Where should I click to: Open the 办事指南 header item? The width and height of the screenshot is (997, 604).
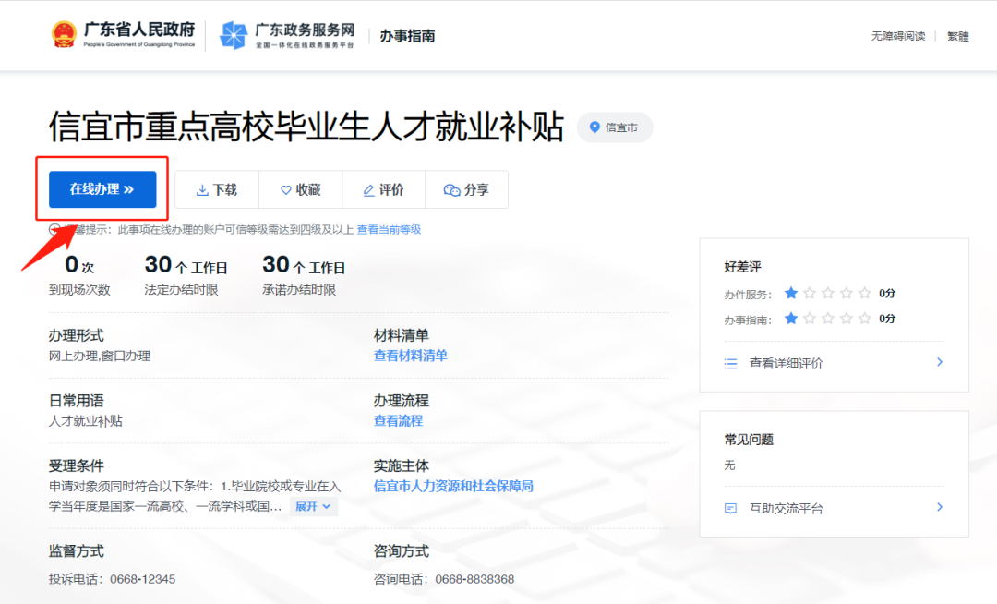tap(408, 36)
